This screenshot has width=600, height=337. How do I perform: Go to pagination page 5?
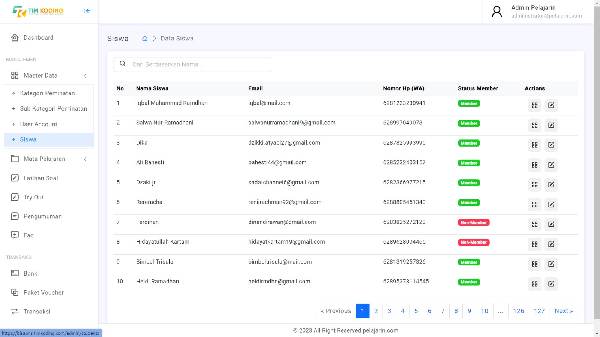pos(416,311)
